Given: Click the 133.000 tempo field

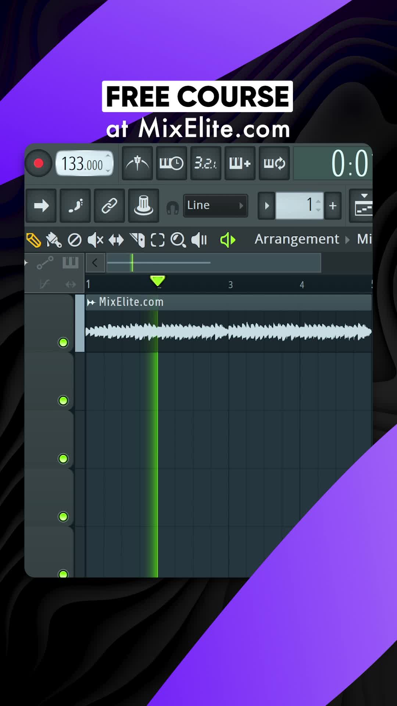Looking at the screenshot, I should point(84,163).
